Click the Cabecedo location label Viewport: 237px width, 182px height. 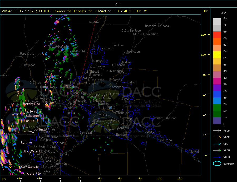click(x=32, y=116)
